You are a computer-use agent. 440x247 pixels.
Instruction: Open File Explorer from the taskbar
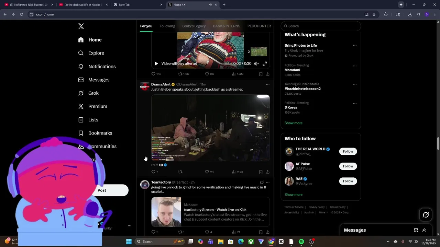[x=221, y=242]
